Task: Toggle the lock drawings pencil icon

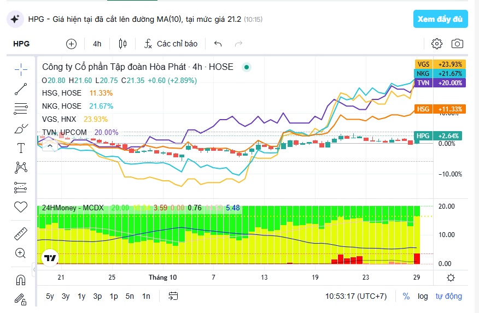Action: click(x=21, y=299)
